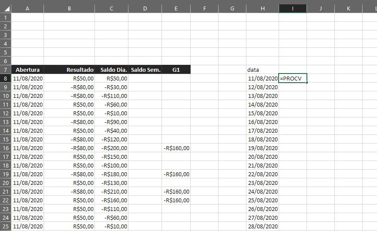Select the 24/08/2020 date cell
This screenshot has width=377, height=231.
click(263, 191)
